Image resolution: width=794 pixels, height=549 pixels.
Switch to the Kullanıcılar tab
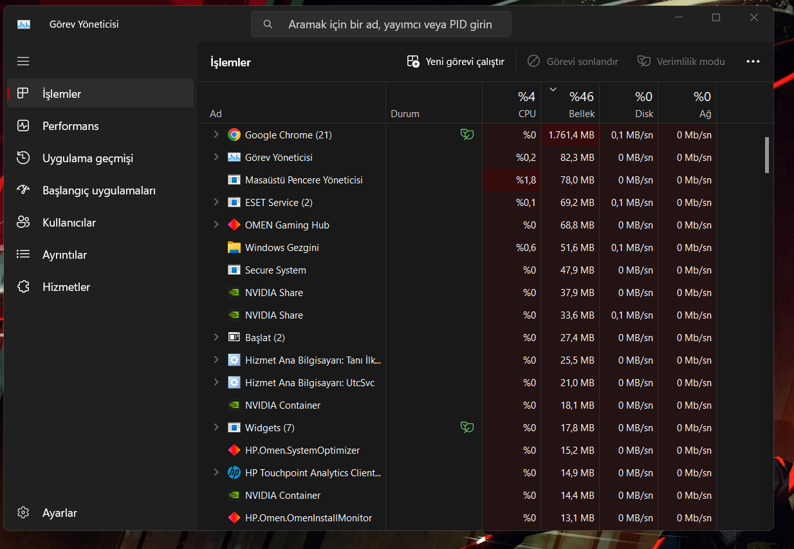[100, 223]
